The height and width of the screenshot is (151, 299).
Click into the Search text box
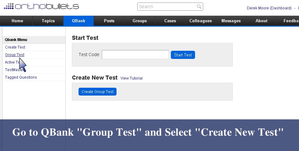pos(166,7)
